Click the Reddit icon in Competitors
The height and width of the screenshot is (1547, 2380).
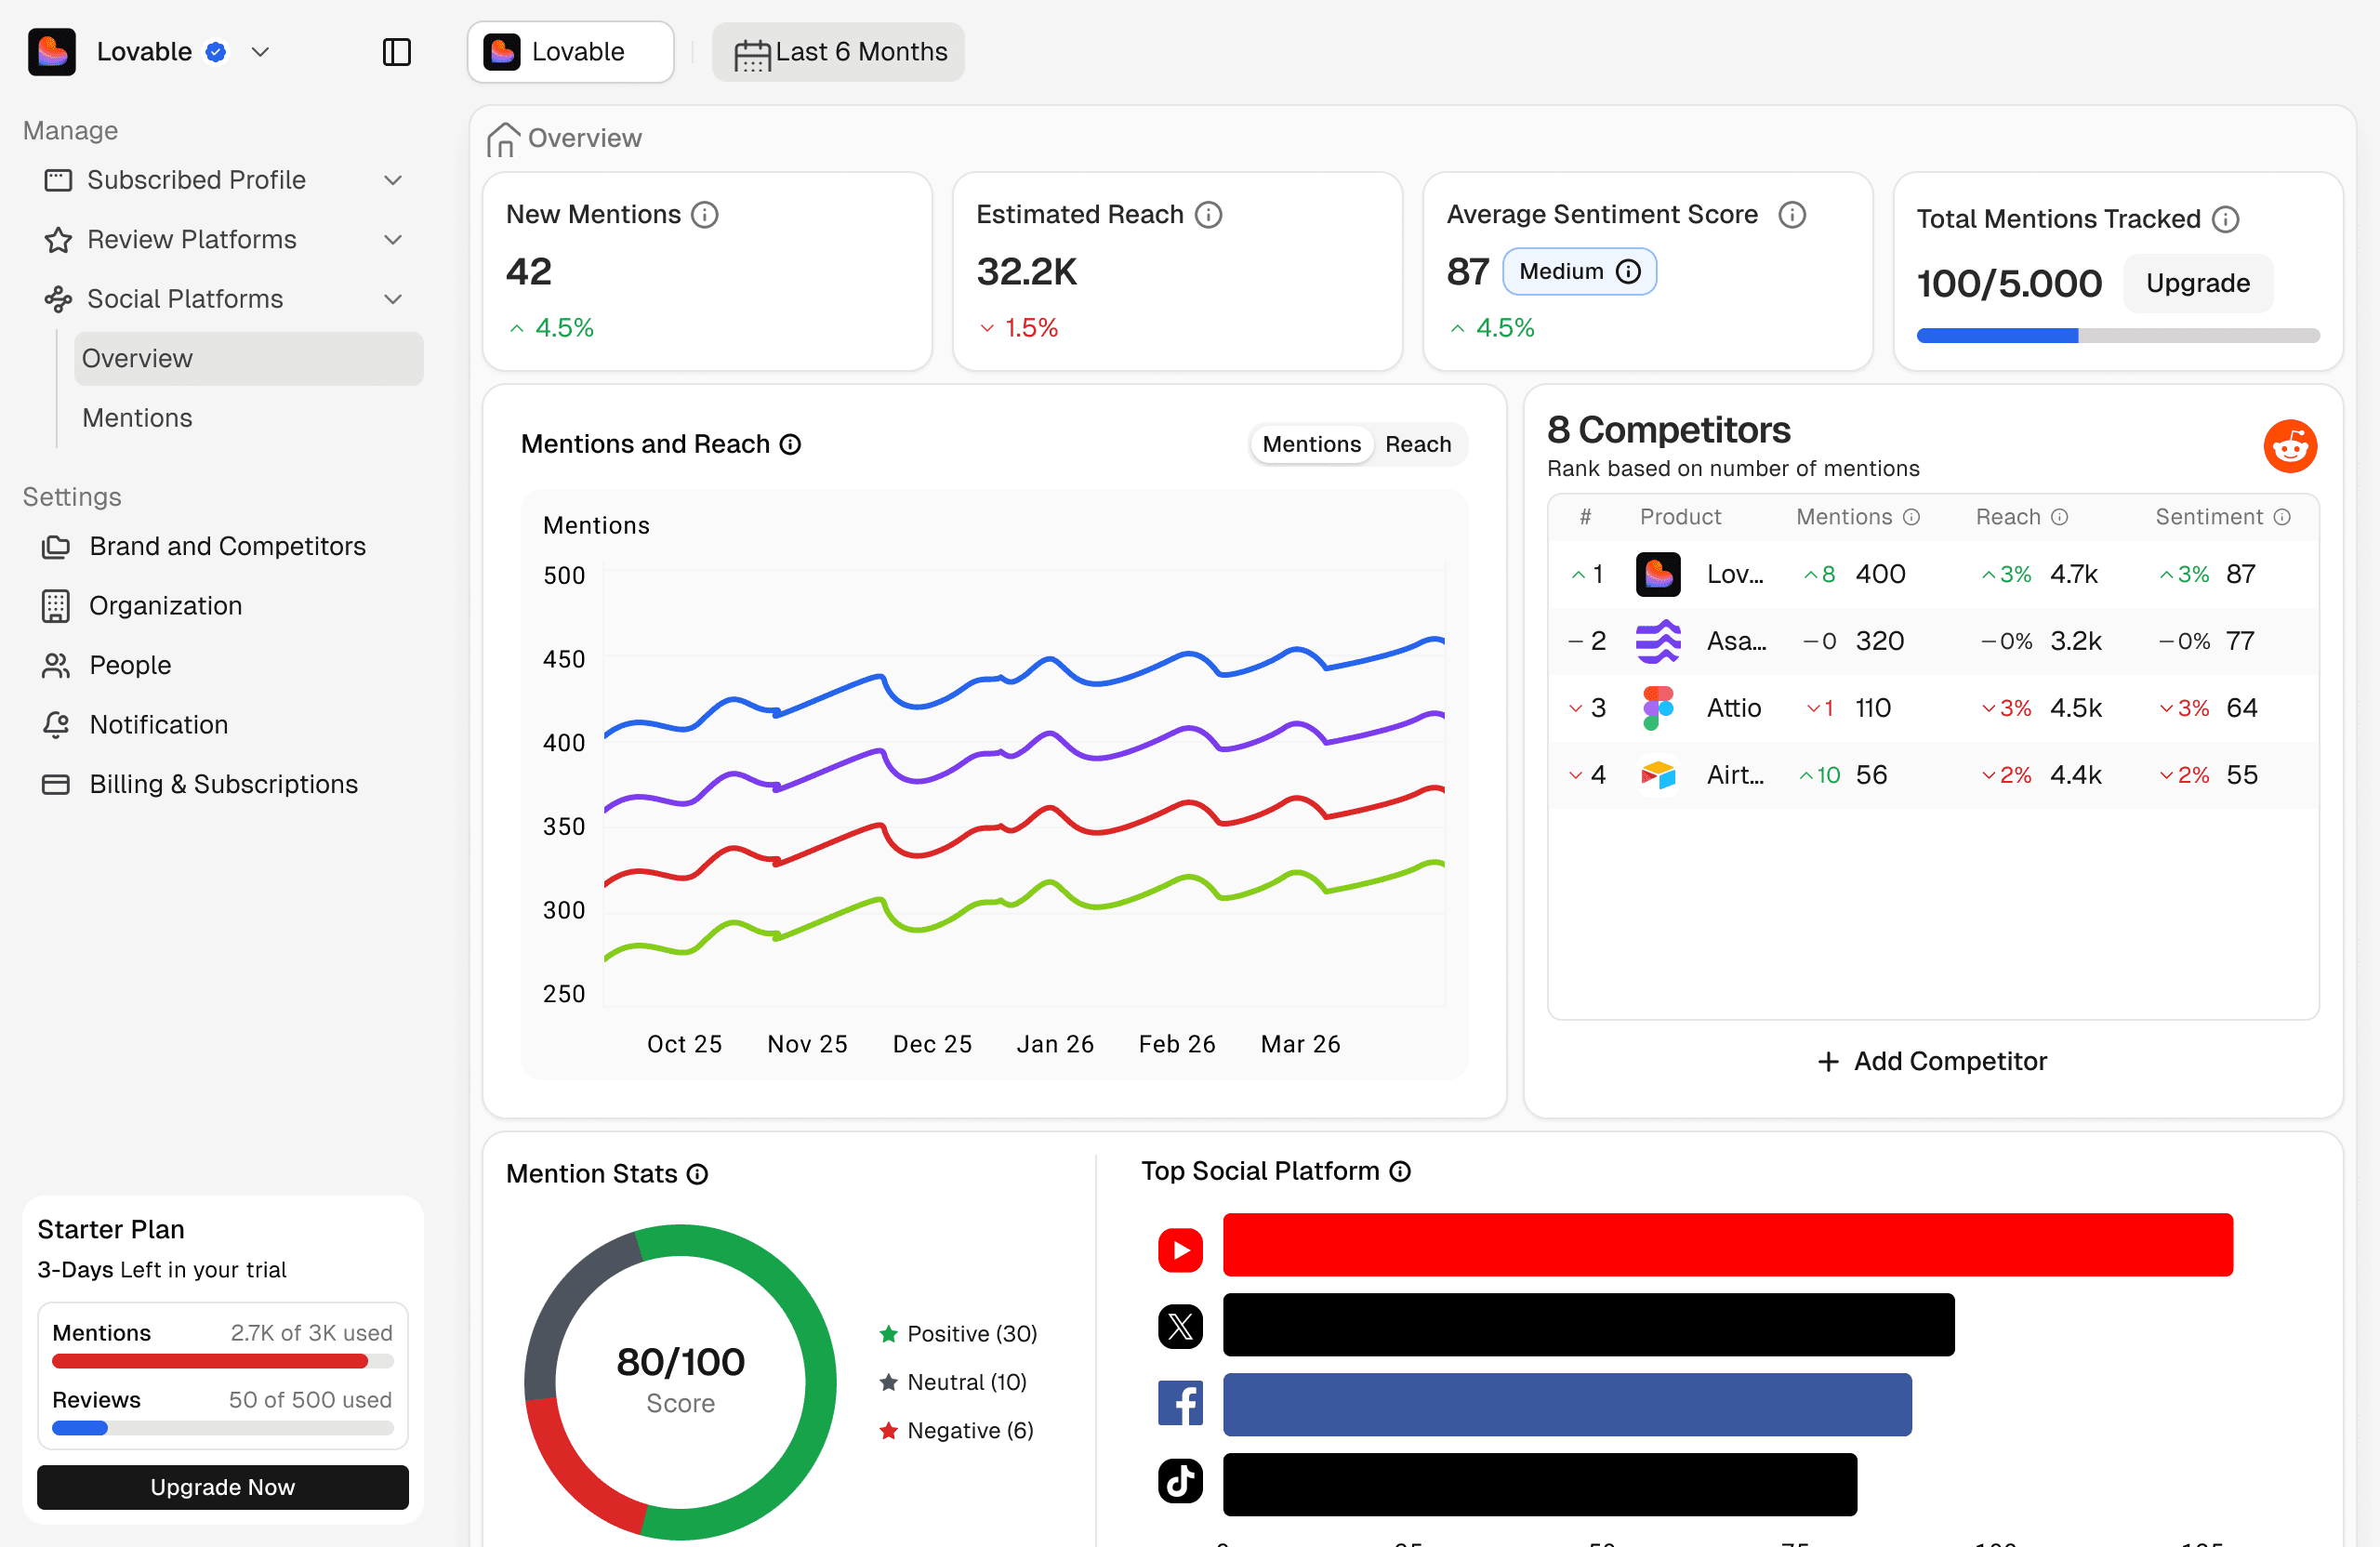tap(2289, 446)
